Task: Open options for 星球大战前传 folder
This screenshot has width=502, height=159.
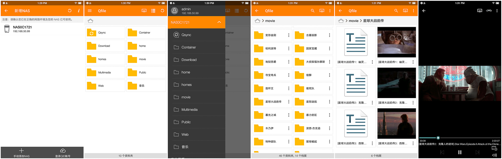Action: click(x=289, y=102)
